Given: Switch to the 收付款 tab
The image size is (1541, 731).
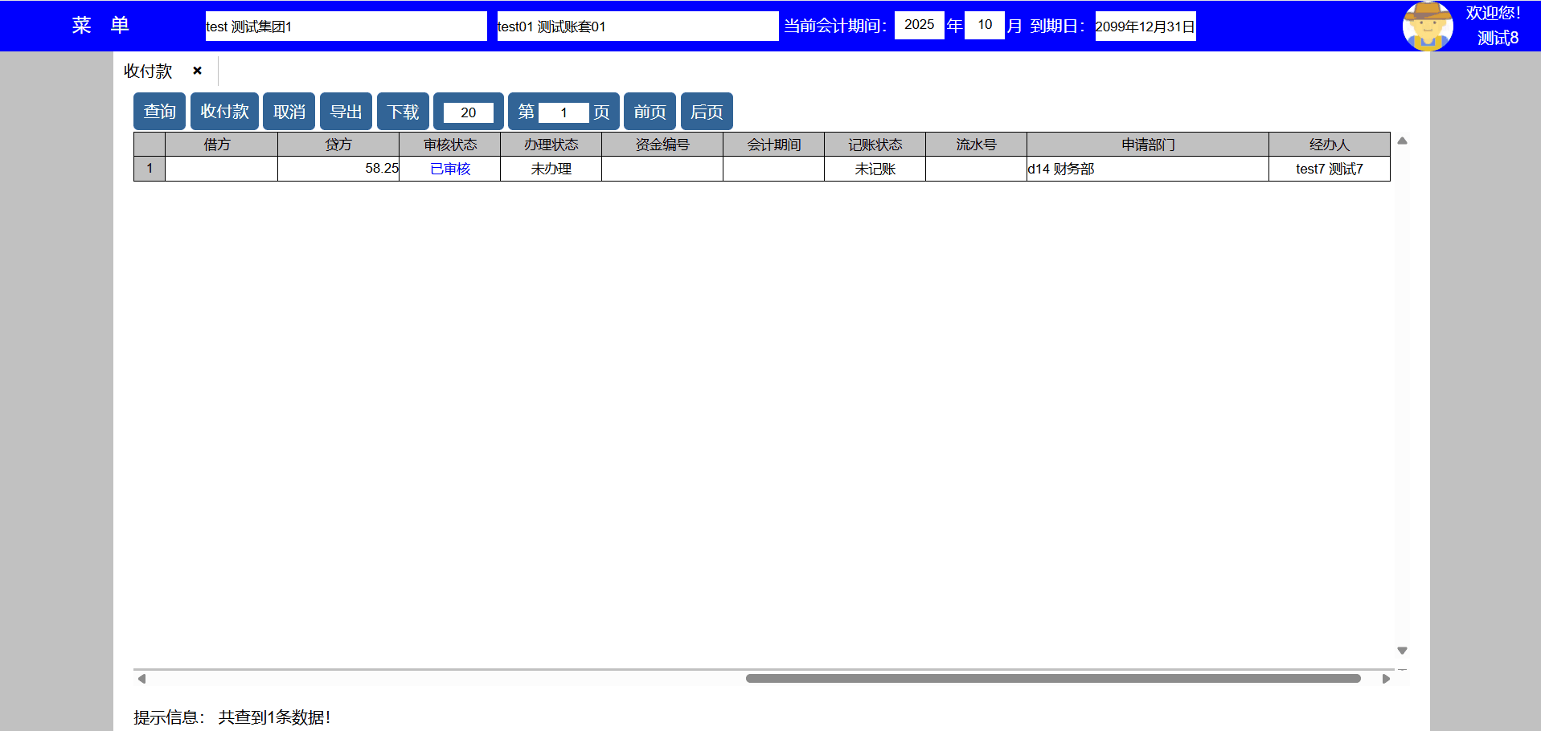Looking at the screenshot, I should pos(149,71).
